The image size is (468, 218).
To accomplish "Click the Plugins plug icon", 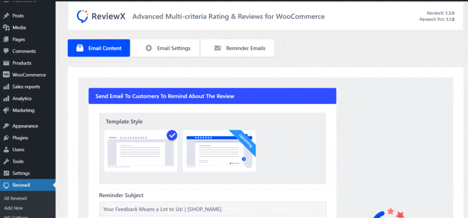I will point(6,138).
